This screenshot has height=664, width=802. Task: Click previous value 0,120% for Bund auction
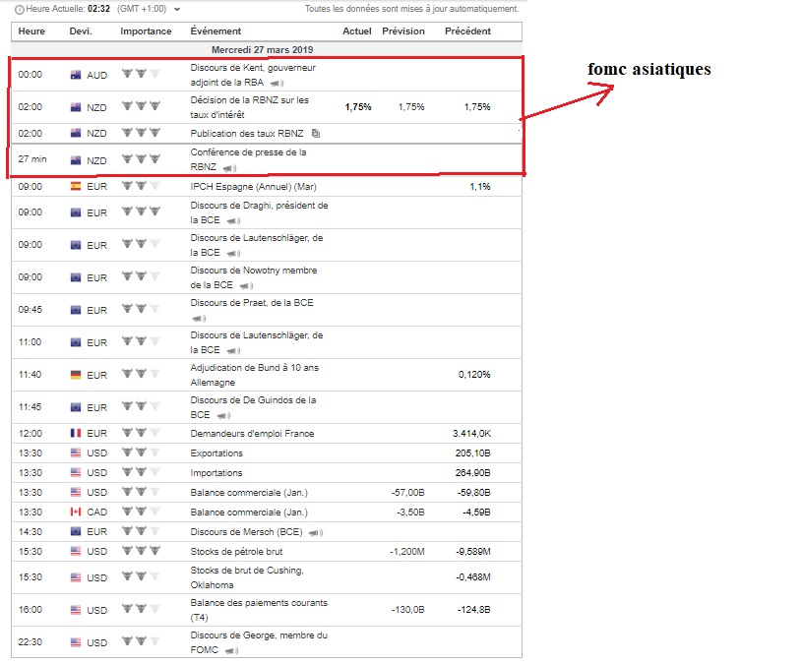(x=474, y=375)
